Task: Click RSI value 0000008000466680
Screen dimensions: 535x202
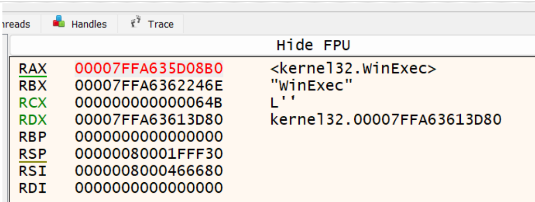Action: [149, 171]
